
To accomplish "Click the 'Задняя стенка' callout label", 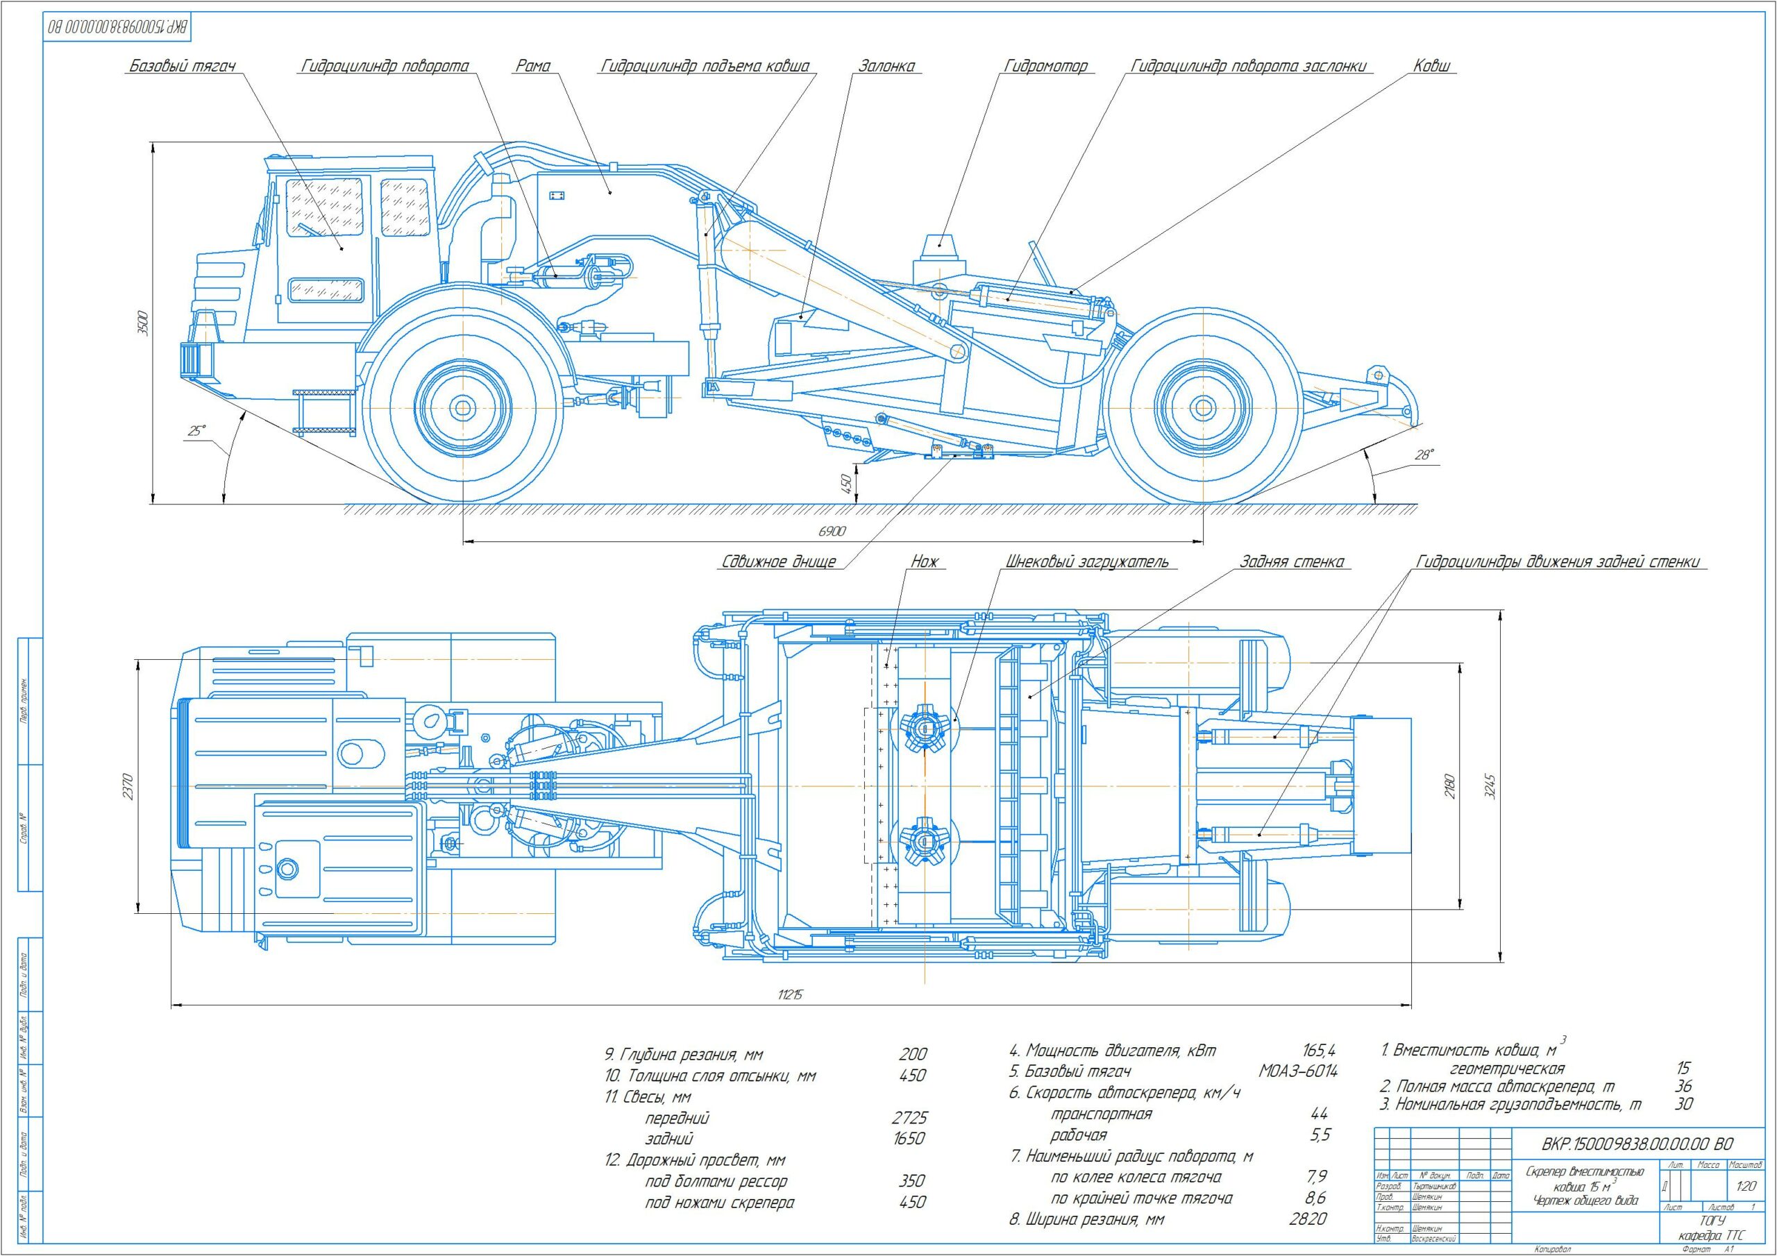I will tap(1292, 562).
